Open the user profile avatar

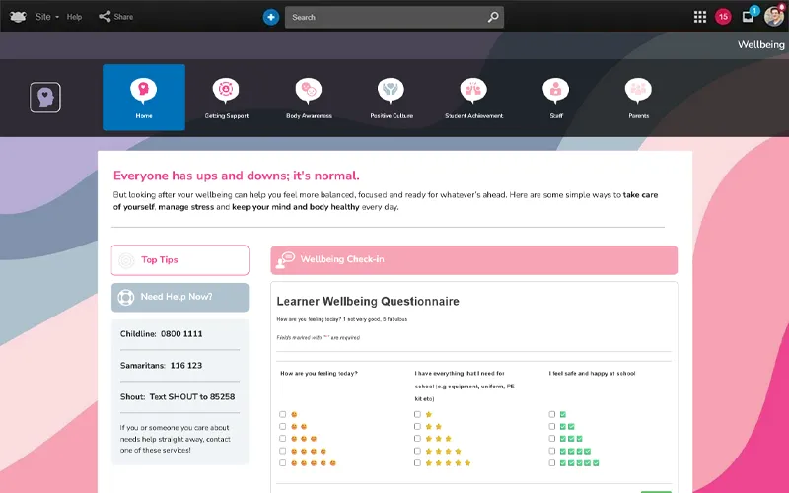coord(774,16)
